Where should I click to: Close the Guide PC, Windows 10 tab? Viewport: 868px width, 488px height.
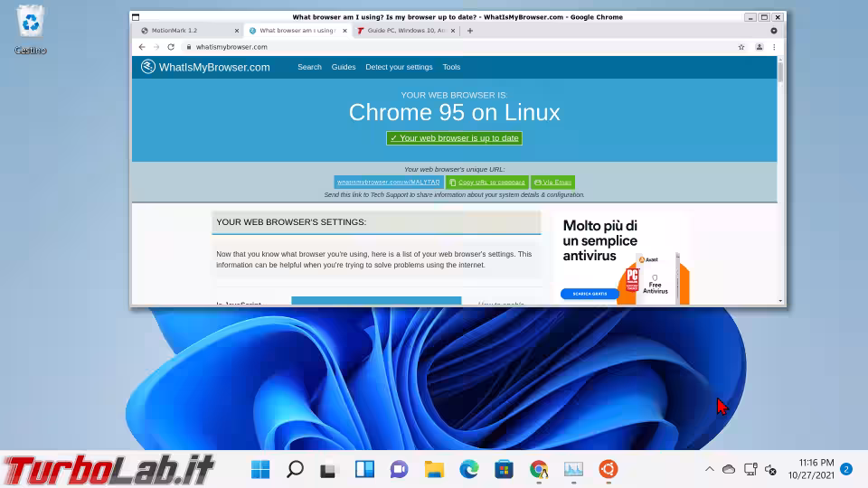click(x=453, y=31)
